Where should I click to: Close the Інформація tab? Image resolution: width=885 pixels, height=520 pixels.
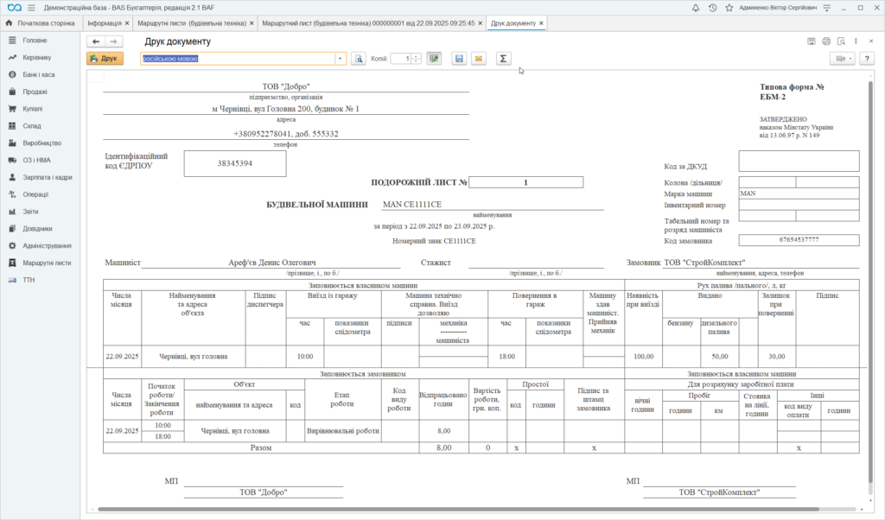click(x=127, y=23)
